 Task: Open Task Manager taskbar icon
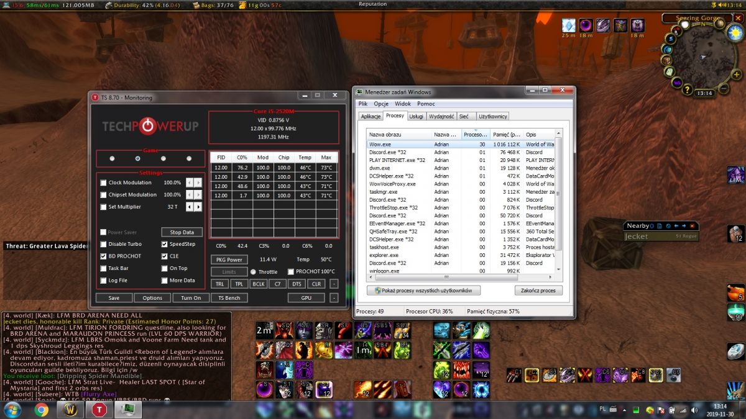(x=129, y=409)
